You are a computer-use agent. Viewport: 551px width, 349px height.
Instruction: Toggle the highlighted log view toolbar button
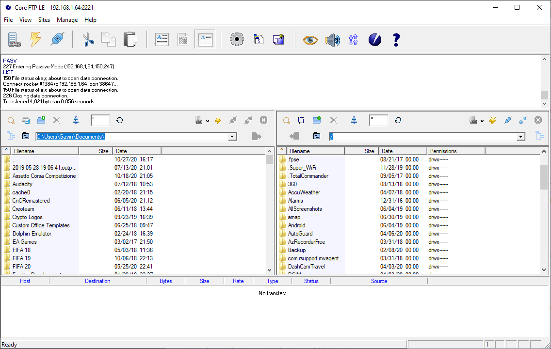click(x=205, y=39)
